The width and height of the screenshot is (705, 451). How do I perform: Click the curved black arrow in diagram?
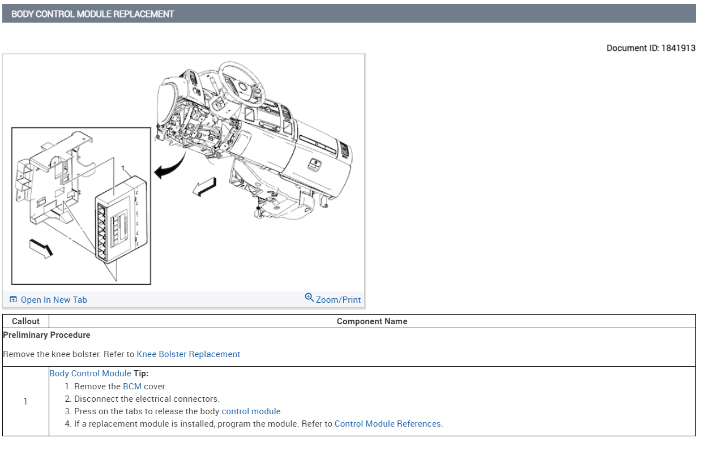click(172, 166)
